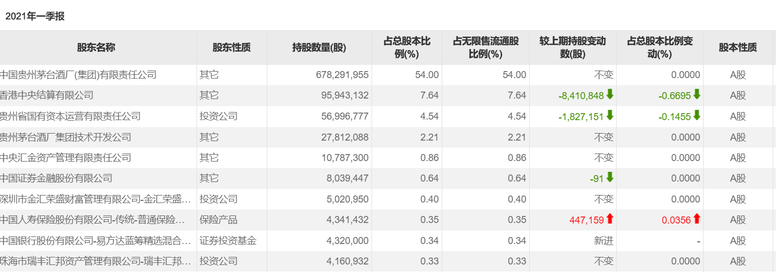Viewport: 776px width, 272px height.
Task: Click green down arrow beside -1,827,151
Action: click(610, 116)
